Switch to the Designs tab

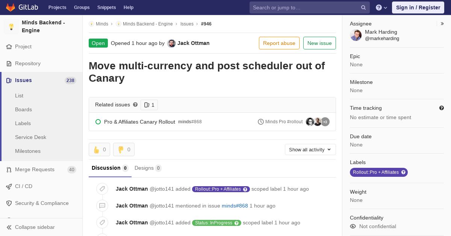pos(148,168)
